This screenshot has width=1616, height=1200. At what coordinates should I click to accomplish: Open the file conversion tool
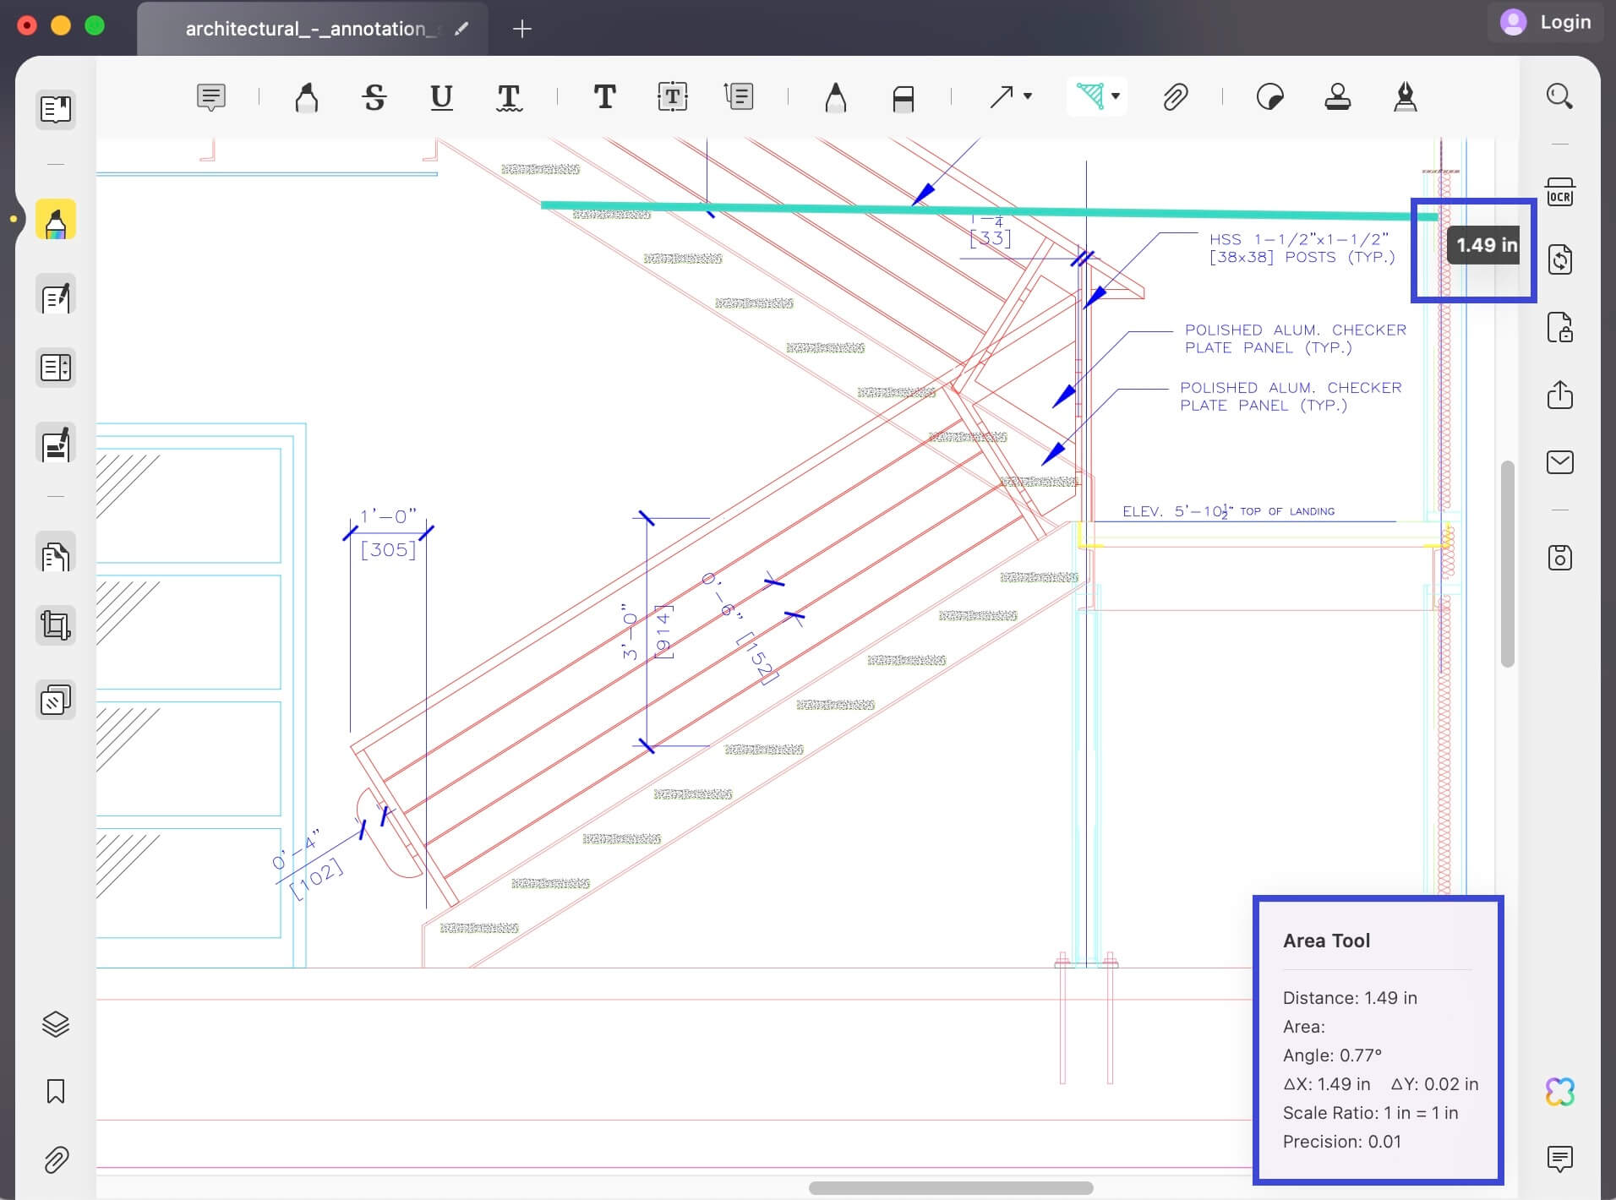coord(1559,259)
